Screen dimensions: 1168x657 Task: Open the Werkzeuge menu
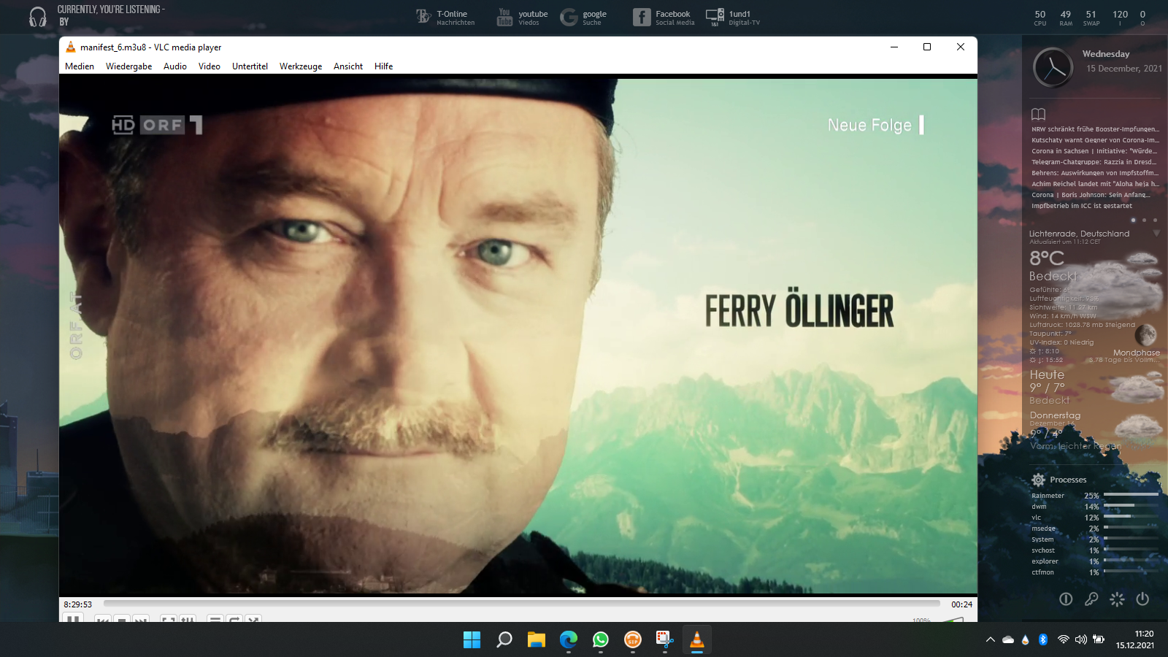(301, 66)
